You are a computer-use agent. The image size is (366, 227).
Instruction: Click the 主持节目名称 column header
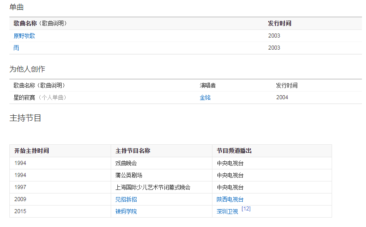[133, 151]
